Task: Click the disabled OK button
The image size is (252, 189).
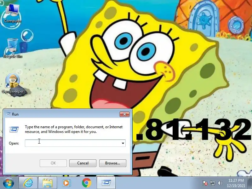Action: (x=53, y=163)
